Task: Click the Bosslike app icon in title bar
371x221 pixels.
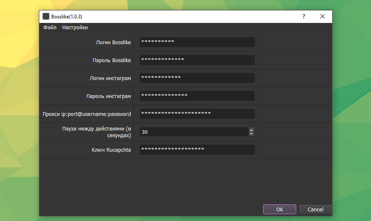Action: 46,16
